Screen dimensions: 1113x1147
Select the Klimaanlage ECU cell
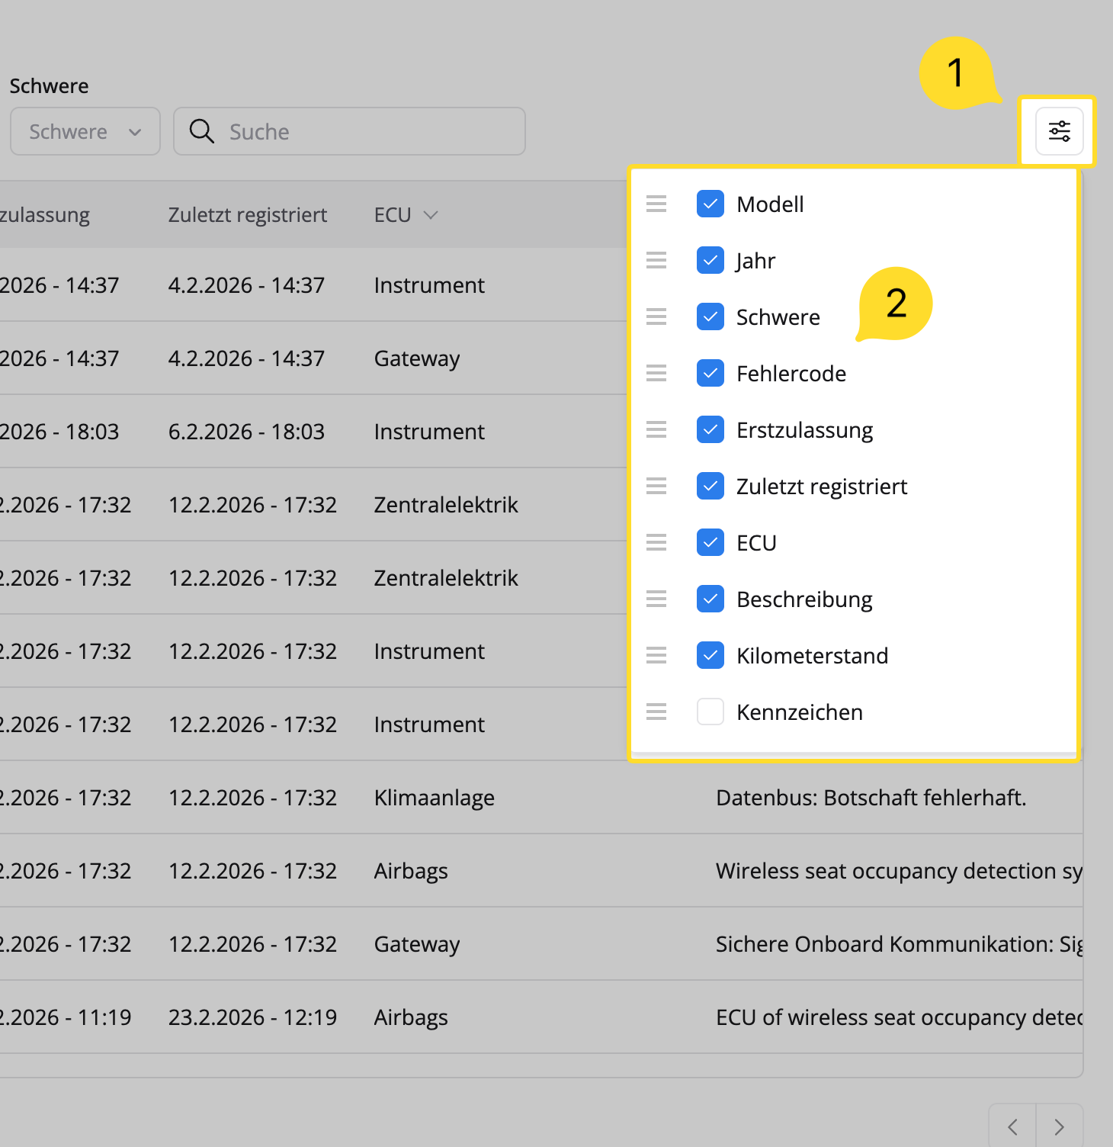tap(435, 798)
